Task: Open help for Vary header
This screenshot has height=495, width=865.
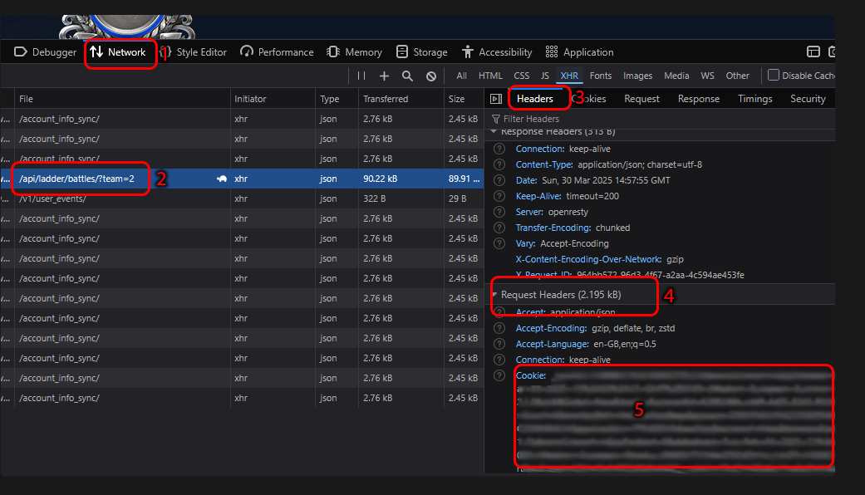Action: [499, 243]
